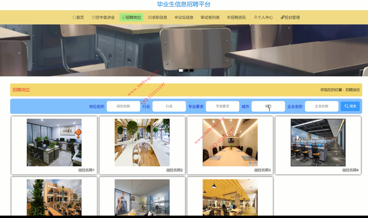This screenshot has width=368, height=218.
Task: Open the McDonald's building thumbnail
Action: [54, 197]
